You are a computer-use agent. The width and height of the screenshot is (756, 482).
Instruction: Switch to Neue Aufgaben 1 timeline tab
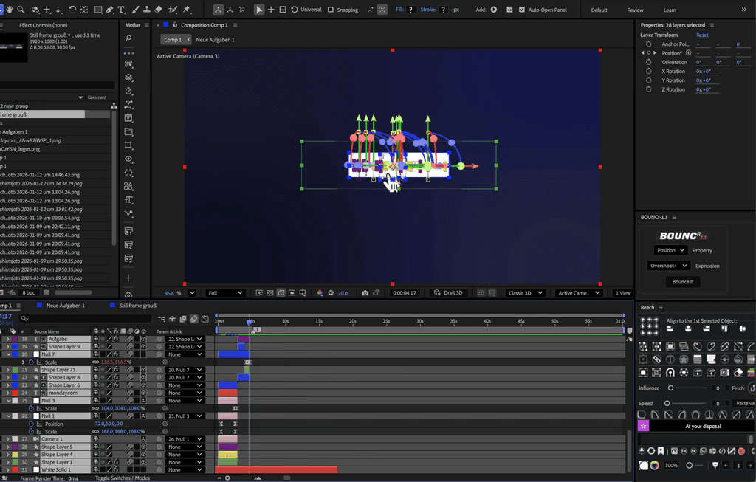pyautogui.click(x=65, y=306)
